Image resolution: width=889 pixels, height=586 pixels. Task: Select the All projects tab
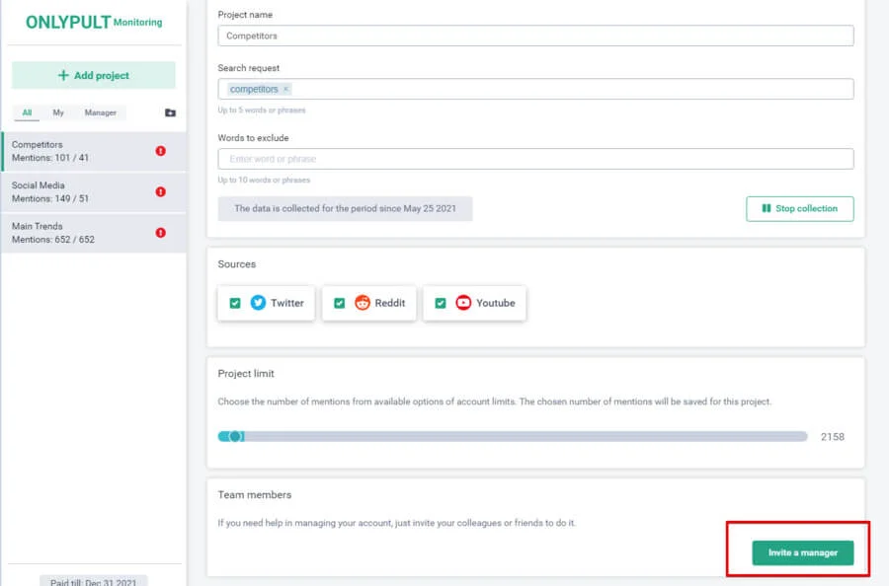pyautogui.click(x=27, y=112)
